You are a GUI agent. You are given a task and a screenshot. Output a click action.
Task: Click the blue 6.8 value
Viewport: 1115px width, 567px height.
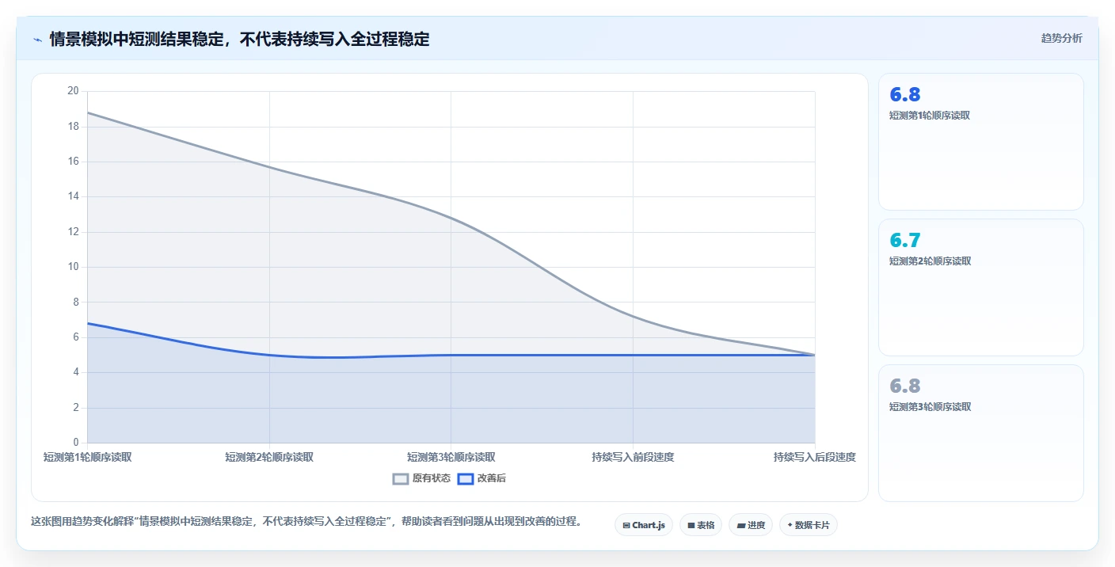pyautogui.click(x=905, y=95)
